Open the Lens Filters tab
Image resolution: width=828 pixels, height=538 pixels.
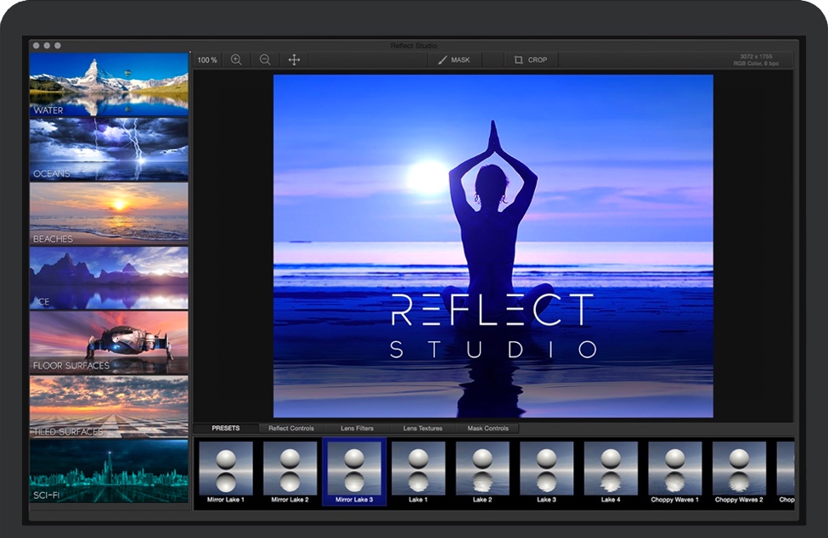coord(359,429)
